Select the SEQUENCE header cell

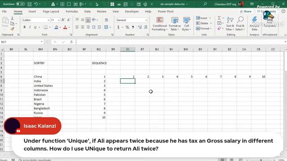99,63
